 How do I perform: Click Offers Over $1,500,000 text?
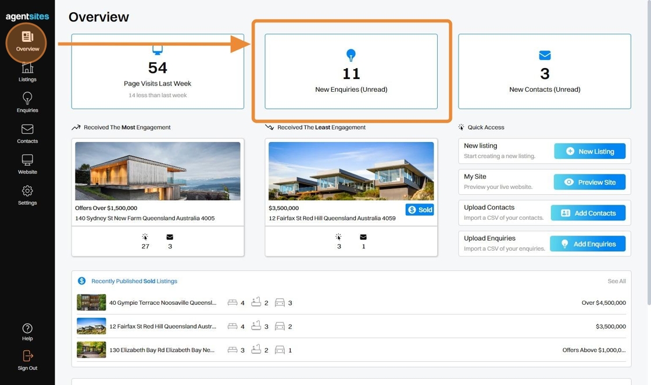pos(106,208)
